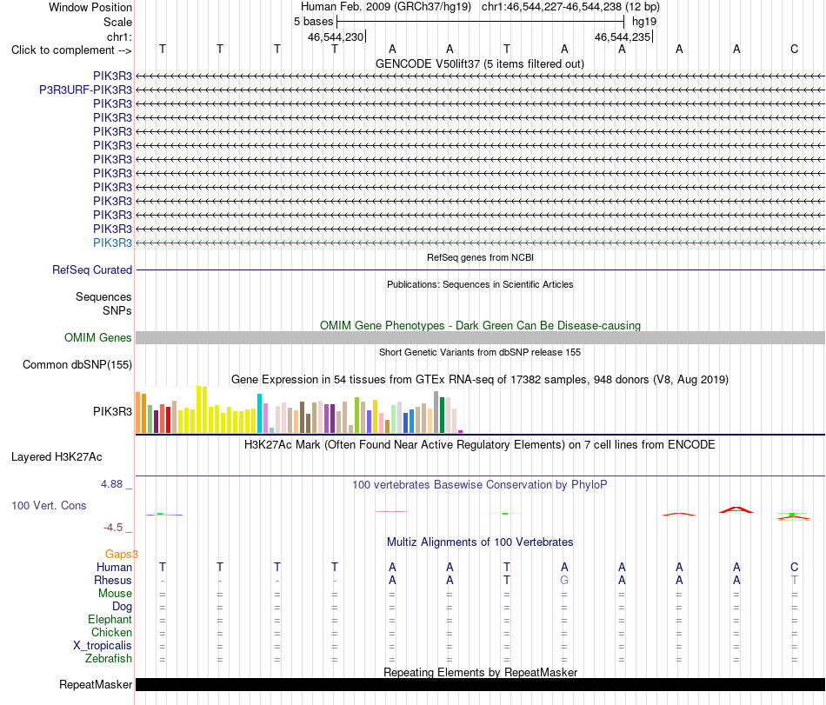
Task: Click the 'chr1:' ruler label
Action: (119, 37)
